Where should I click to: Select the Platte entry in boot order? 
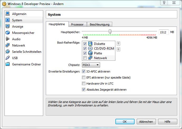(x=99, y=53)
